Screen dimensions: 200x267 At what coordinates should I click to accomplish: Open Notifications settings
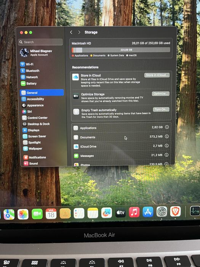(35, 157)
